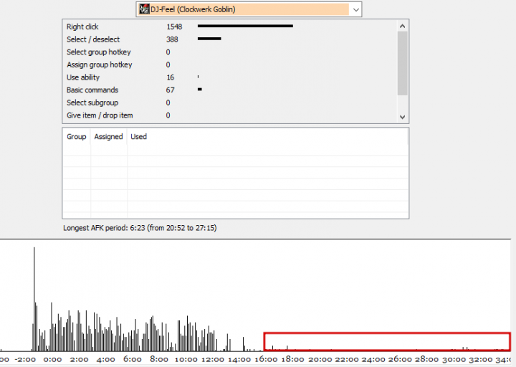Open the DJ-Feel (Clockwerk Goblin) player dropdown
The image size is (516, 367).
(x=249, y=9)
